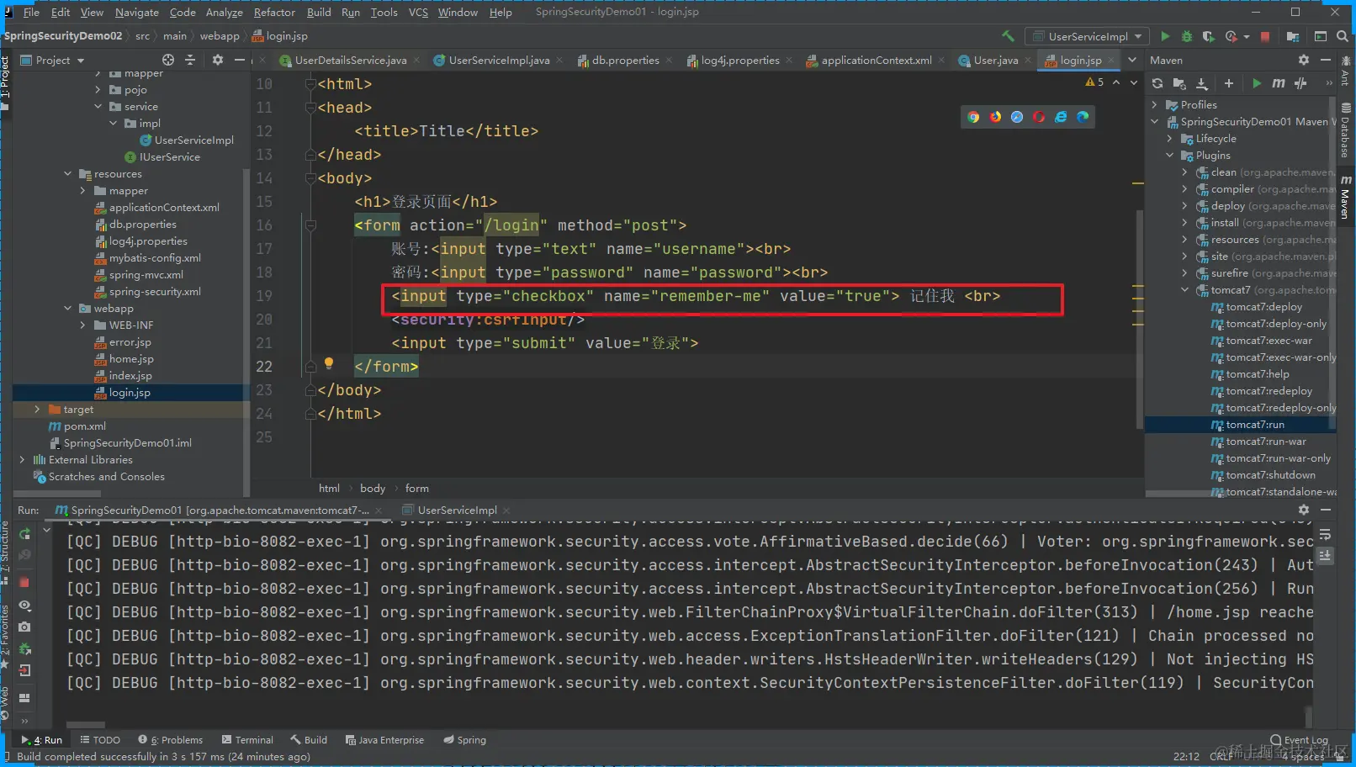The width and height of the screenshot is (1356, 767).
Task: Close the login.jsp editor tab
Action: pyautogui.click(x=1112, y=60)
